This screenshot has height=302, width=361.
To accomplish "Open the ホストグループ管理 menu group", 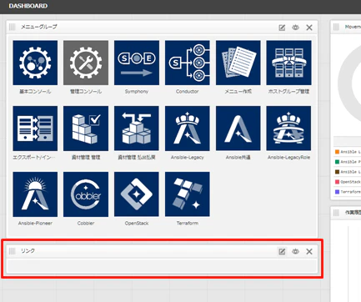I will 288,63.
